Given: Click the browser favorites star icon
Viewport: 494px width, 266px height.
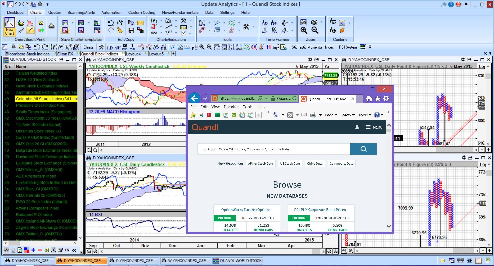Looking at the screenshot, I should (378, 99).
